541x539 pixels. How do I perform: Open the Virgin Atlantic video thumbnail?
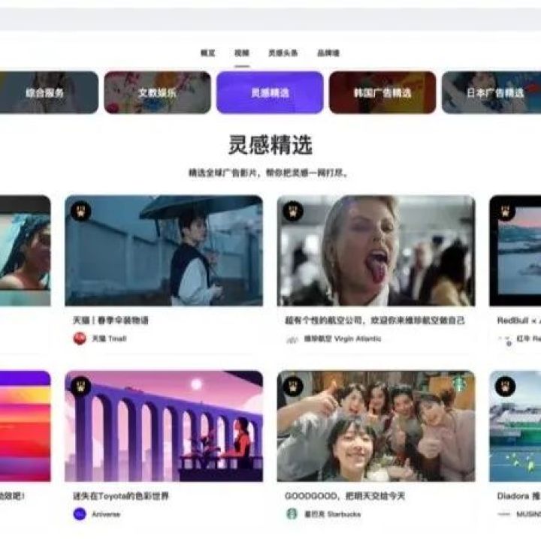(x=376, y=251)
